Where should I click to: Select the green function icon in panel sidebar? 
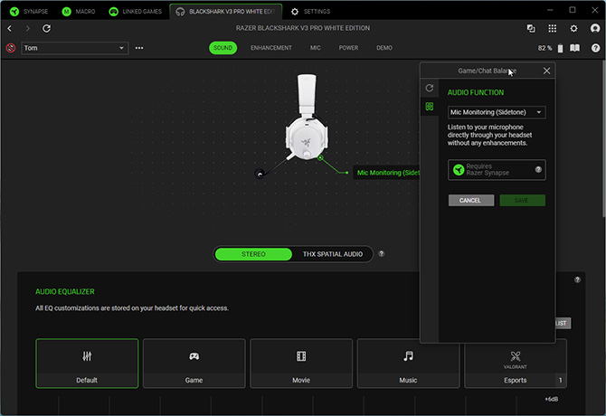point(430,106)
